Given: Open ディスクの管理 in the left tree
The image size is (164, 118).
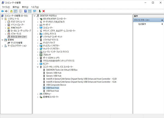Looking at the screenshot, I should (x=16, y=43).
